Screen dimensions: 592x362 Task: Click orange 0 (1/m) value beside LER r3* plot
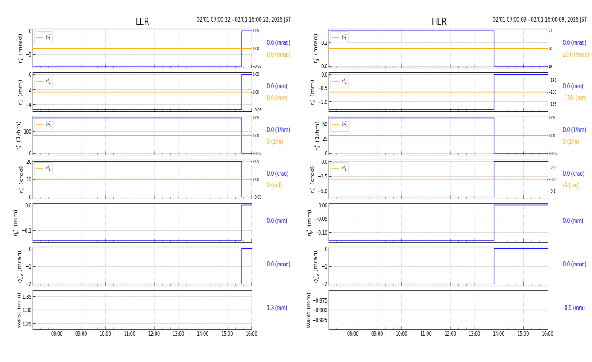275,142
